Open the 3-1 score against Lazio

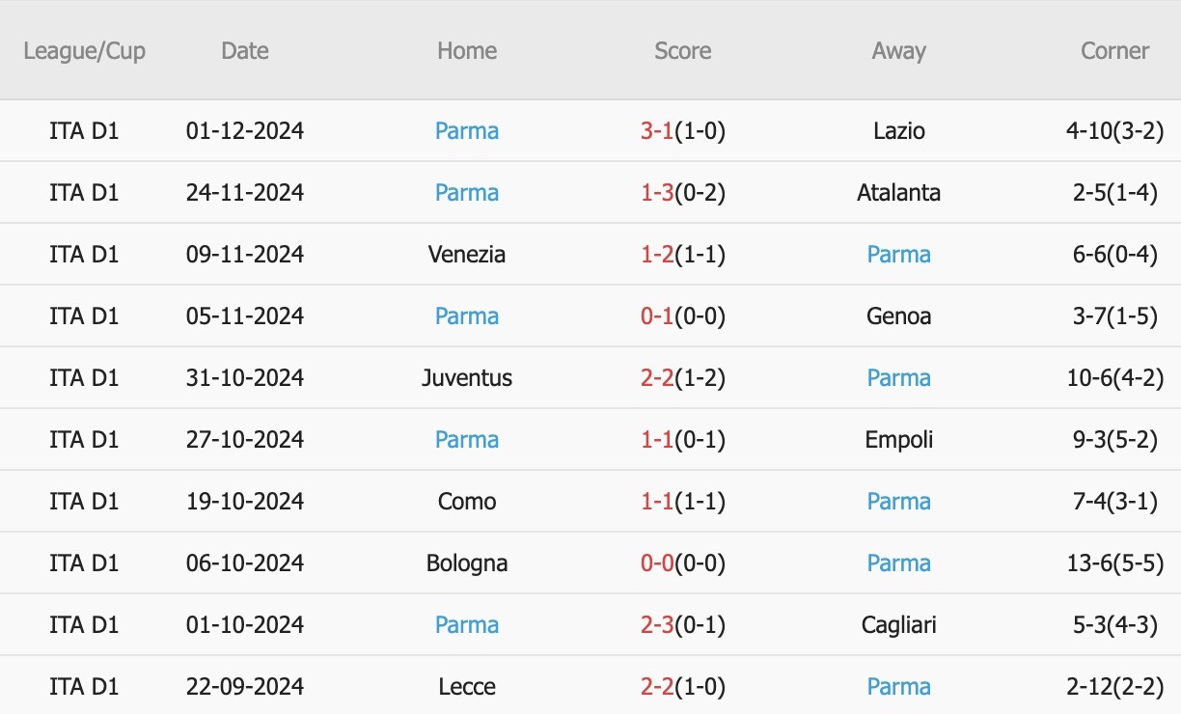656,130
